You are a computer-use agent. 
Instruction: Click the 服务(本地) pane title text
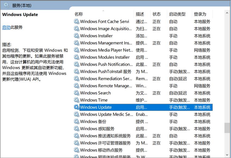(x=22, y=5)
